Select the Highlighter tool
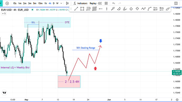Viewport: 182px width, 102px height. (x=125, y=9)
